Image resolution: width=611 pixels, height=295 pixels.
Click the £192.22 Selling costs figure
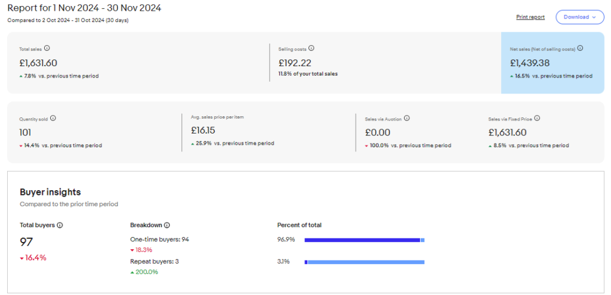[x=295, y=63]
